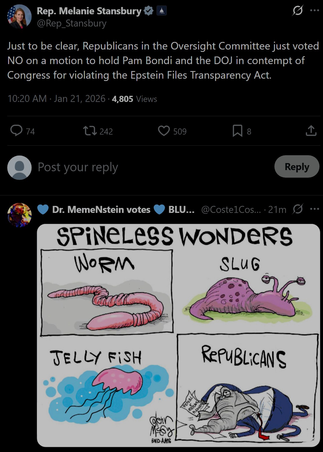The width and height of the screenshot is (323, 452).
Task: Open Dr. MemeNstein votes display name
Action: [101, 210]
